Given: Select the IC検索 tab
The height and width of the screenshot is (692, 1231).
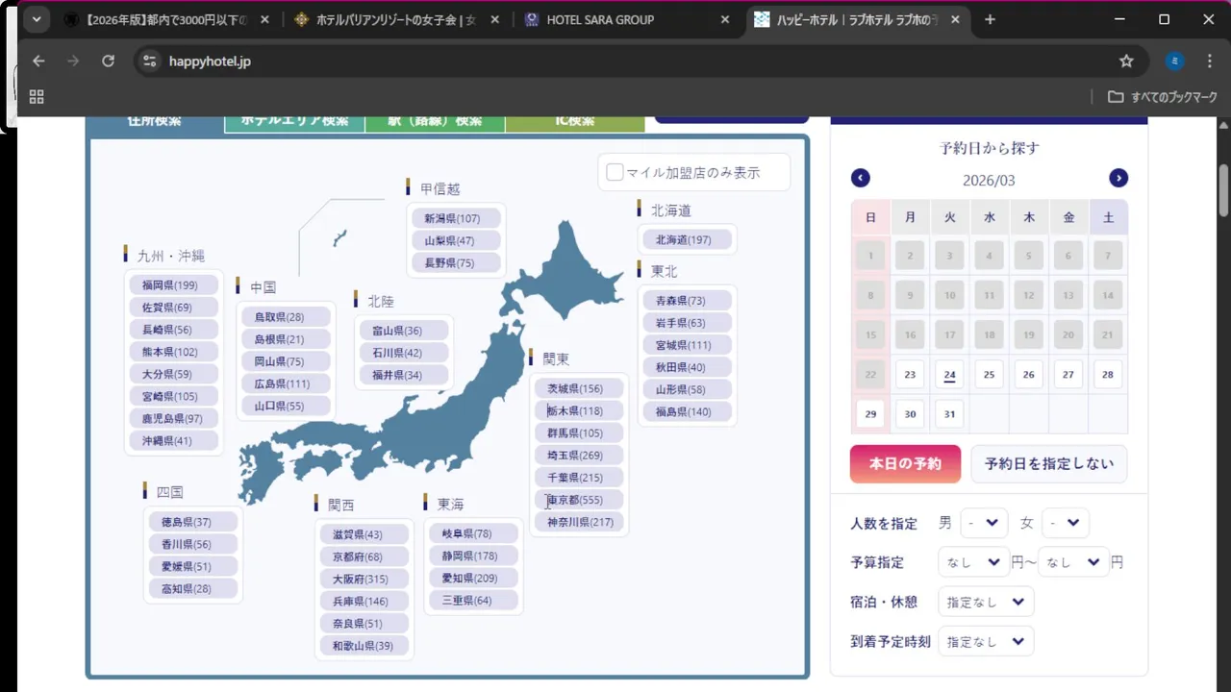Looking at the screenshot, I should pyautogui.click(x=575, y=123).
